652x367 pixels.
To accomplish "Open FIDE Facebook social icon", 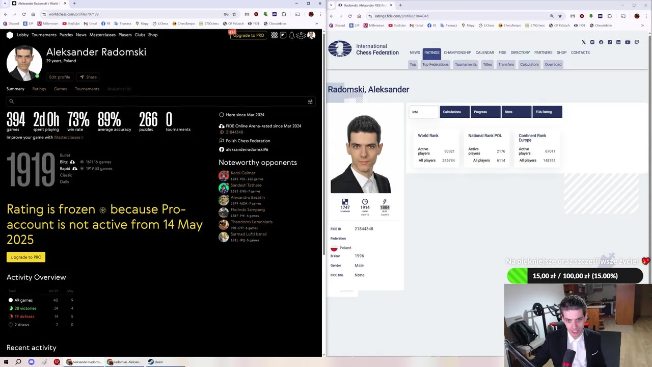I will click(x=601, y=42).
